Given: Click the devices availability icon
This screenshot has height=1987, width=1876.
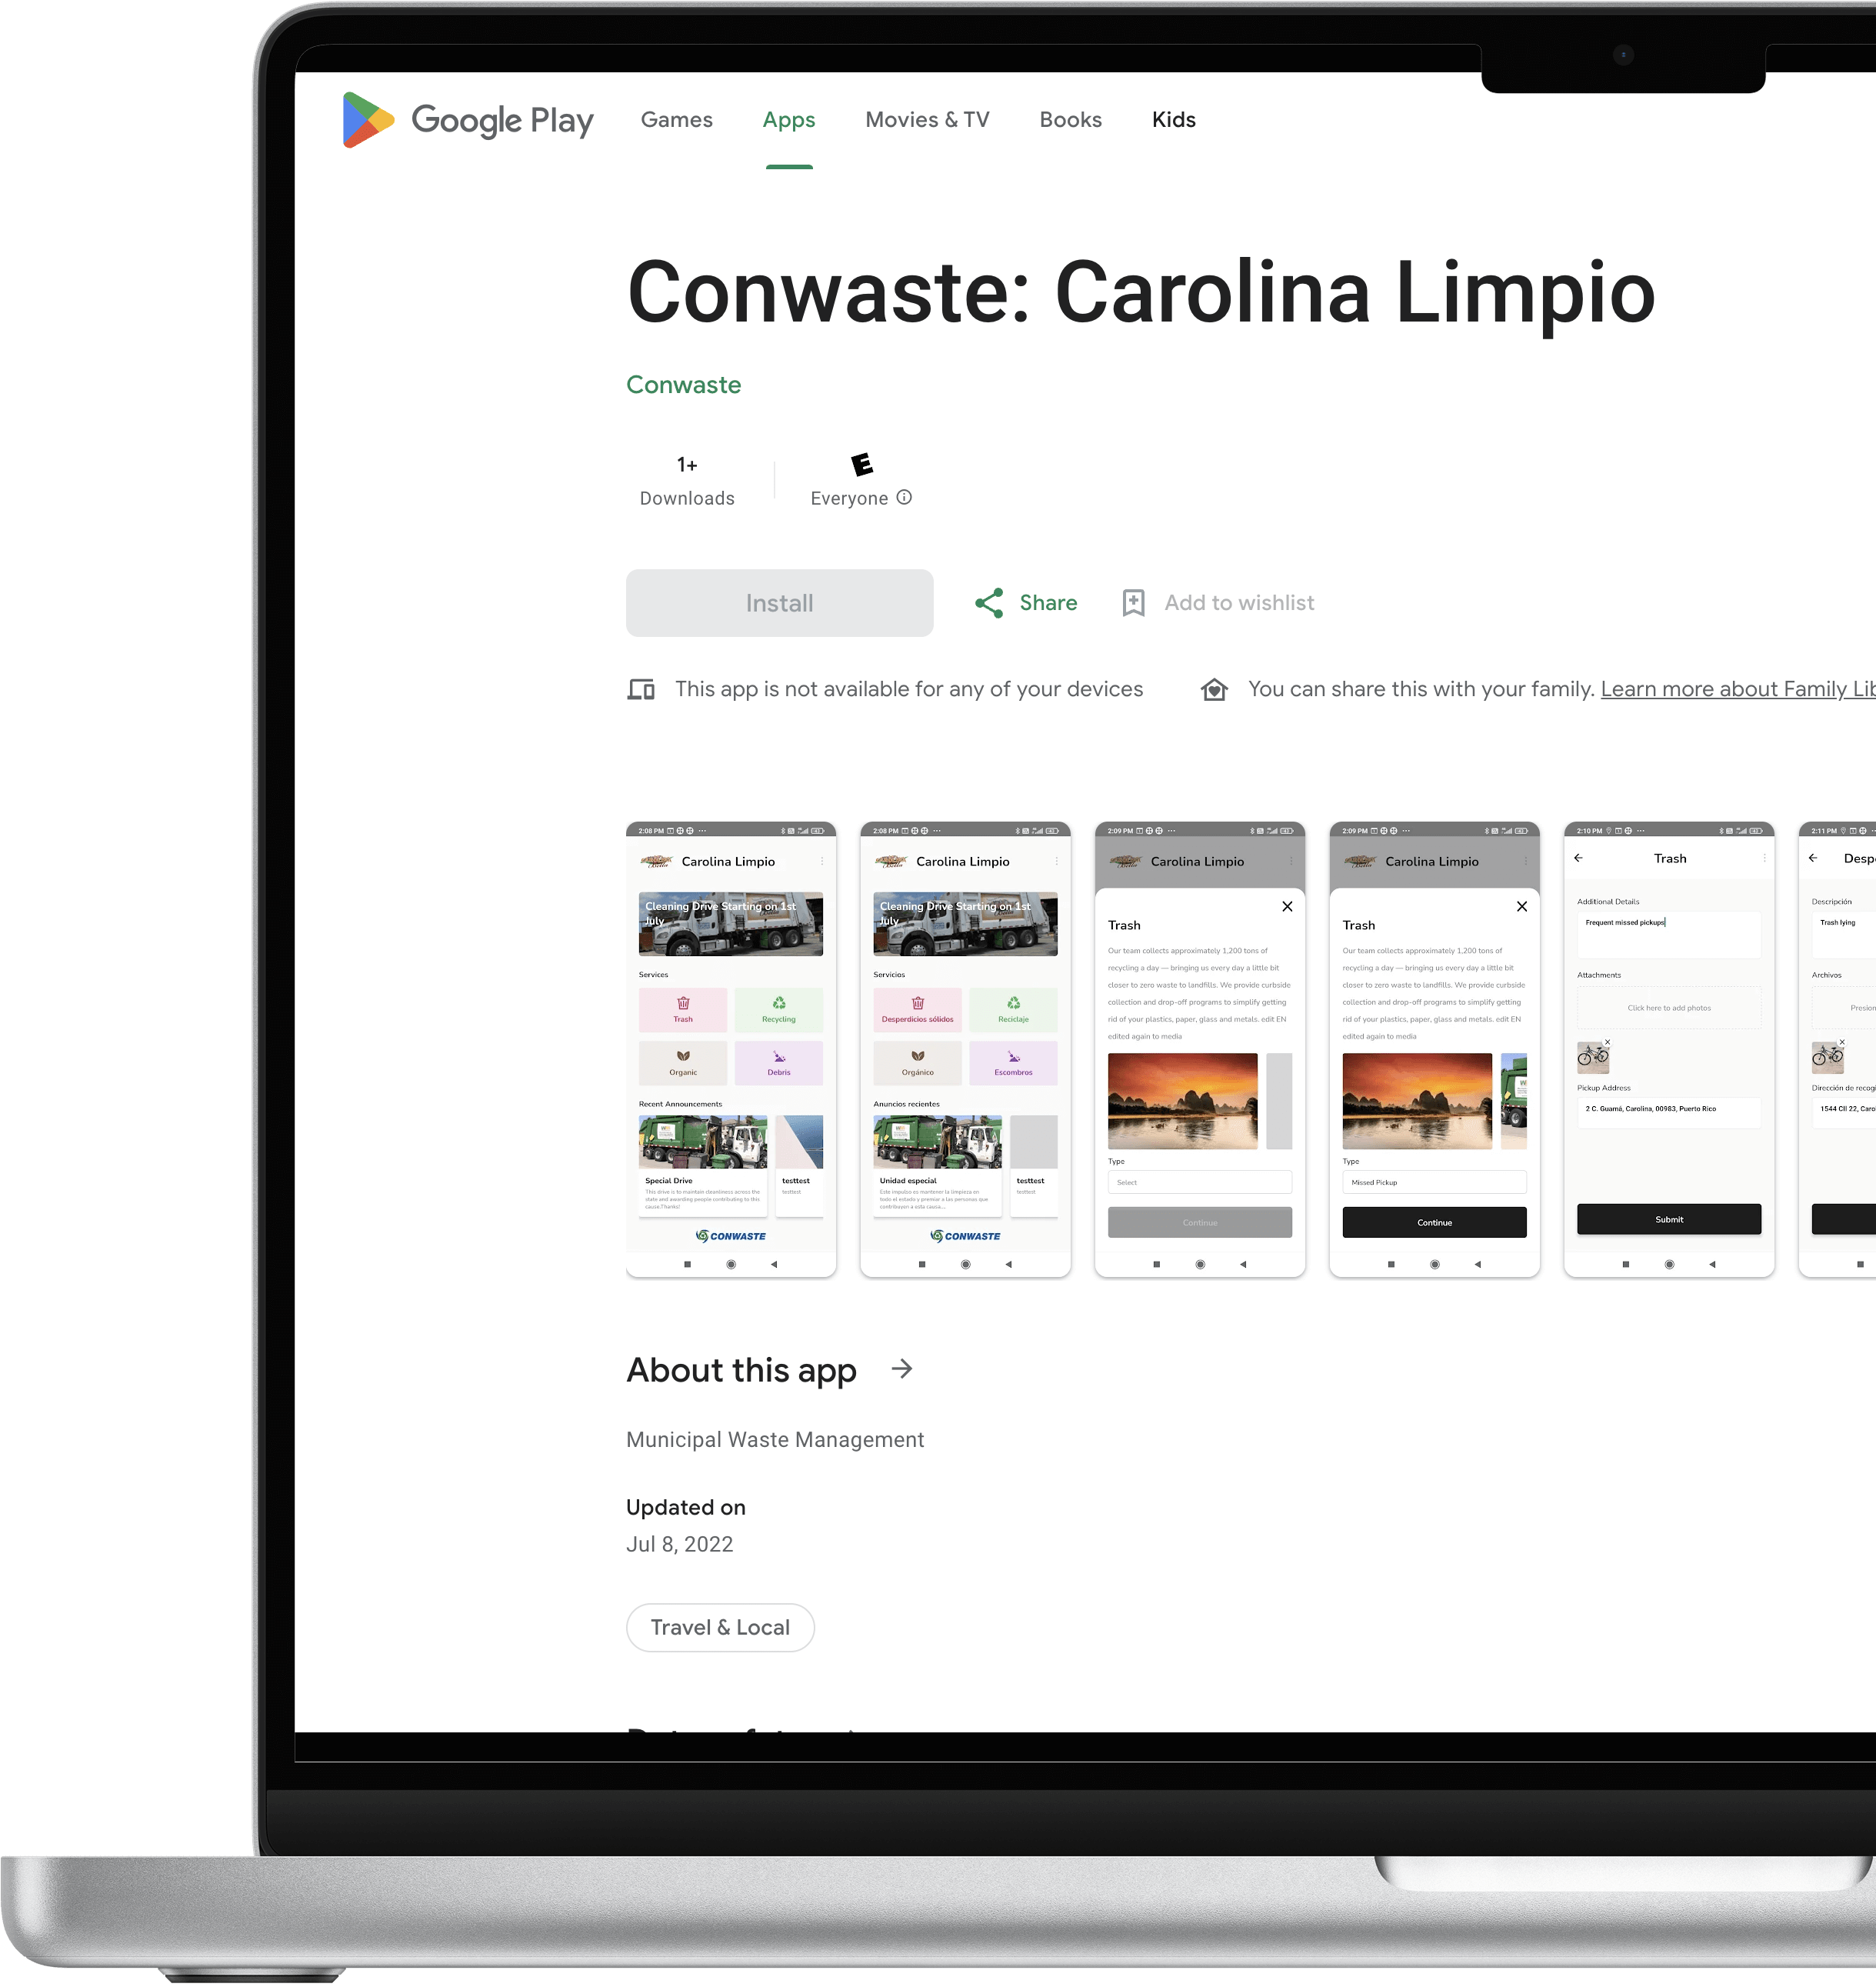Looking at the screenshot, I should tap(641, 690).
